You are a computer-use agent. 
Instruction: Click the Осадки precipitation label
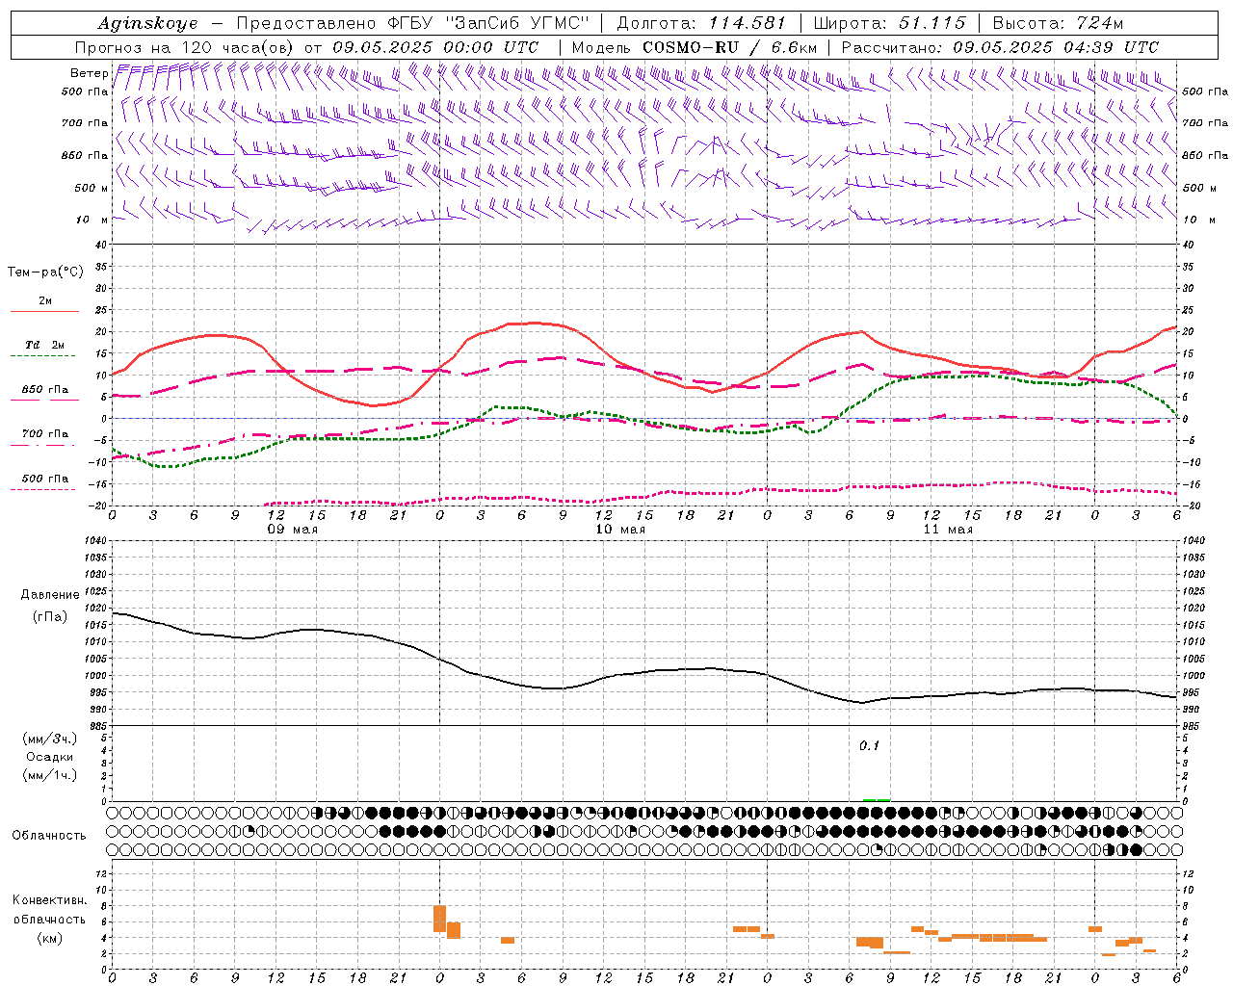point(50,757)
